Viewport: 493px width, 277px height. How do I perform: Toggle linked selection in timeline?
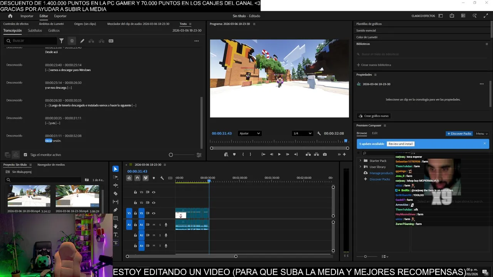(146, 178)
